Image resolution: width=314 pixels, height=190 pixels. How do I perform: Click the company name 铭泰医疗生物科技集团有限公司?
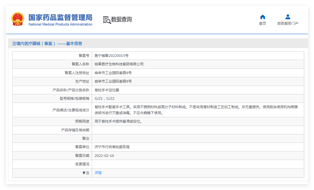[119, 64]
